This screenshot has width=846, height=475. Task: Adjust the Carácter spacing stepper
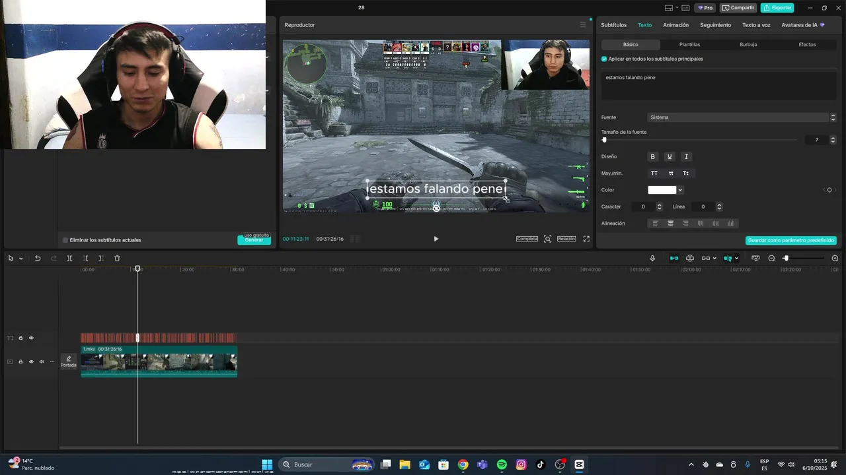tap(659, 206)
